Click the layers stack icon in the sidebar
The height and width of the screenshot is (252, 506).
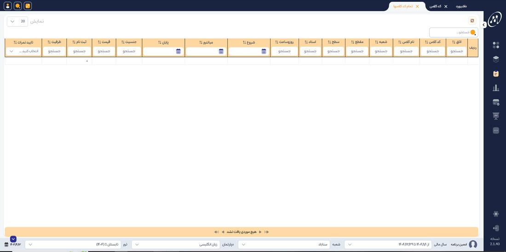pyautogui.click(x=495, y=59)
